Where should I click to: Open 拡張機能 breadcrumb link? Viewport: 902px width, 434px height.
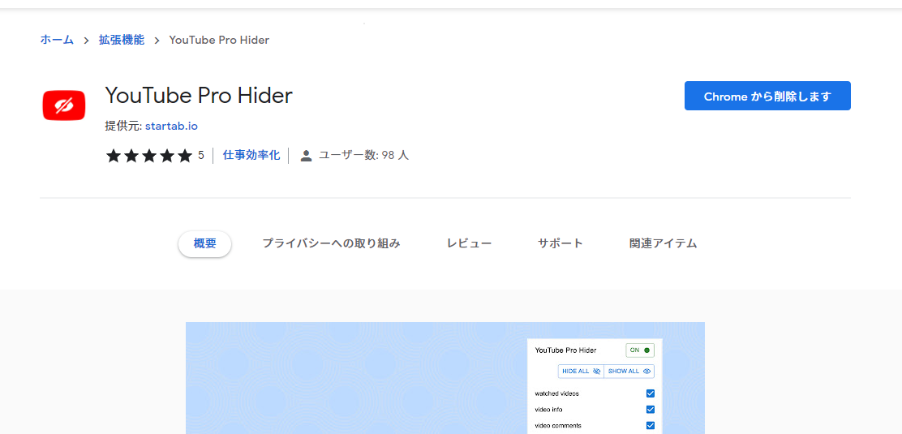pos(122,40)
